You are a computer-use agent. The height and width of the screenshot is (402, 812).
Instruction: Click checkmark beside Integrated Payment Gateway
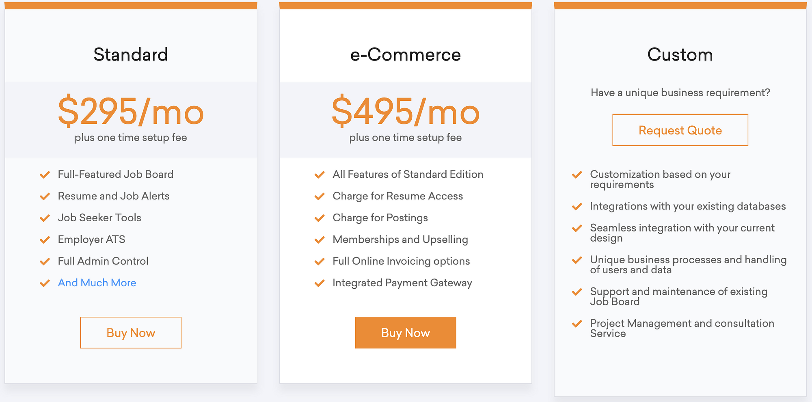pyautogui.click(x=320, y=283)
